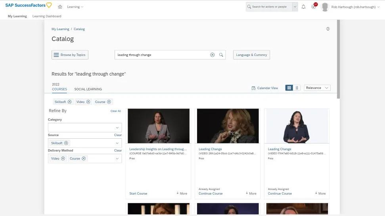Click the Home icon in header

pyautogui.click(x=60, y=7)
